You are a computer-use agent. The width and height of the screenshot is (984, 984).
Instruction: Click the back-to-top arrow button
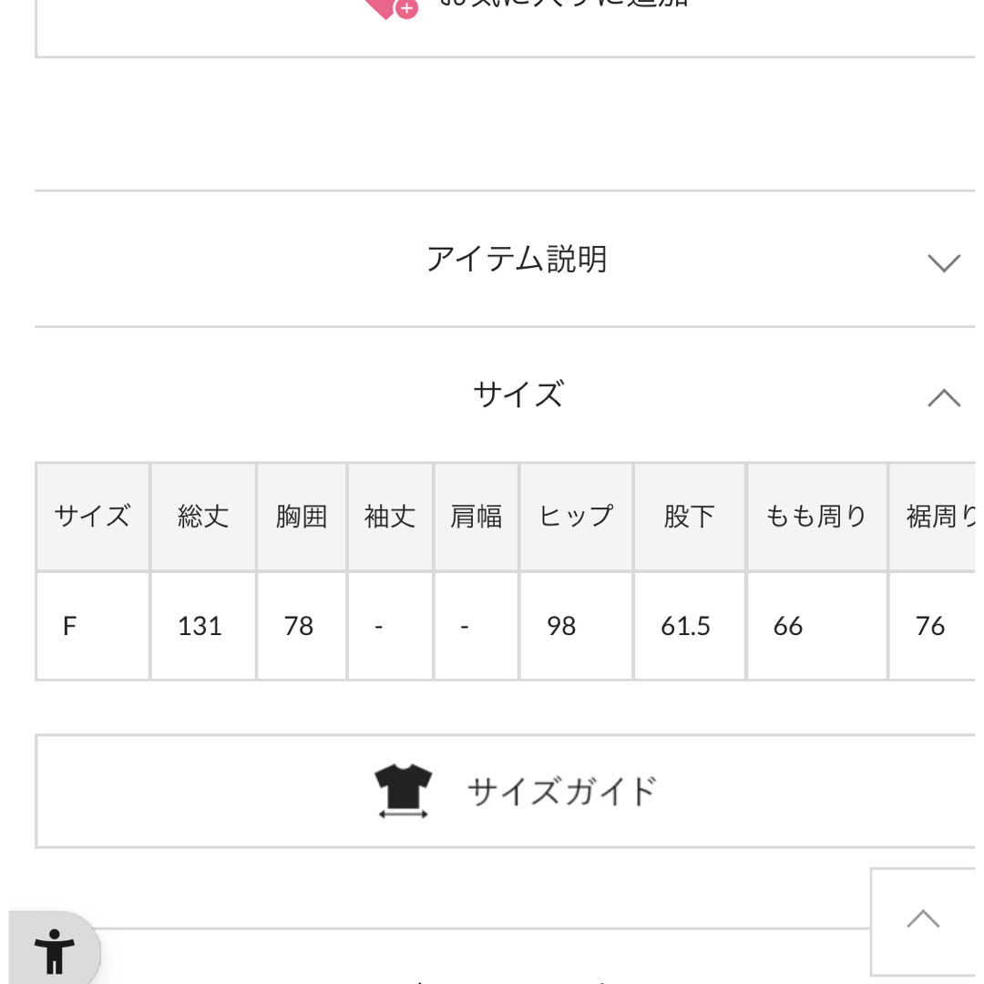pos(923,920)
